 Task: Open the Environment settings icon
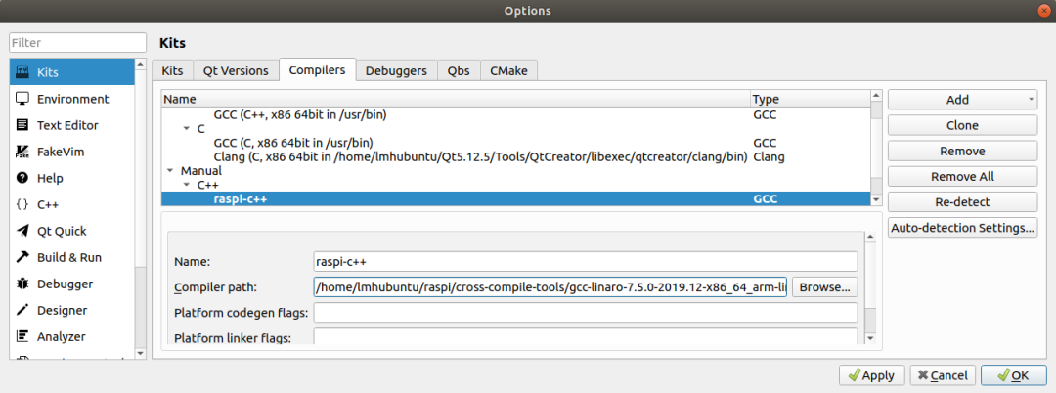click(x=22, y=99)
